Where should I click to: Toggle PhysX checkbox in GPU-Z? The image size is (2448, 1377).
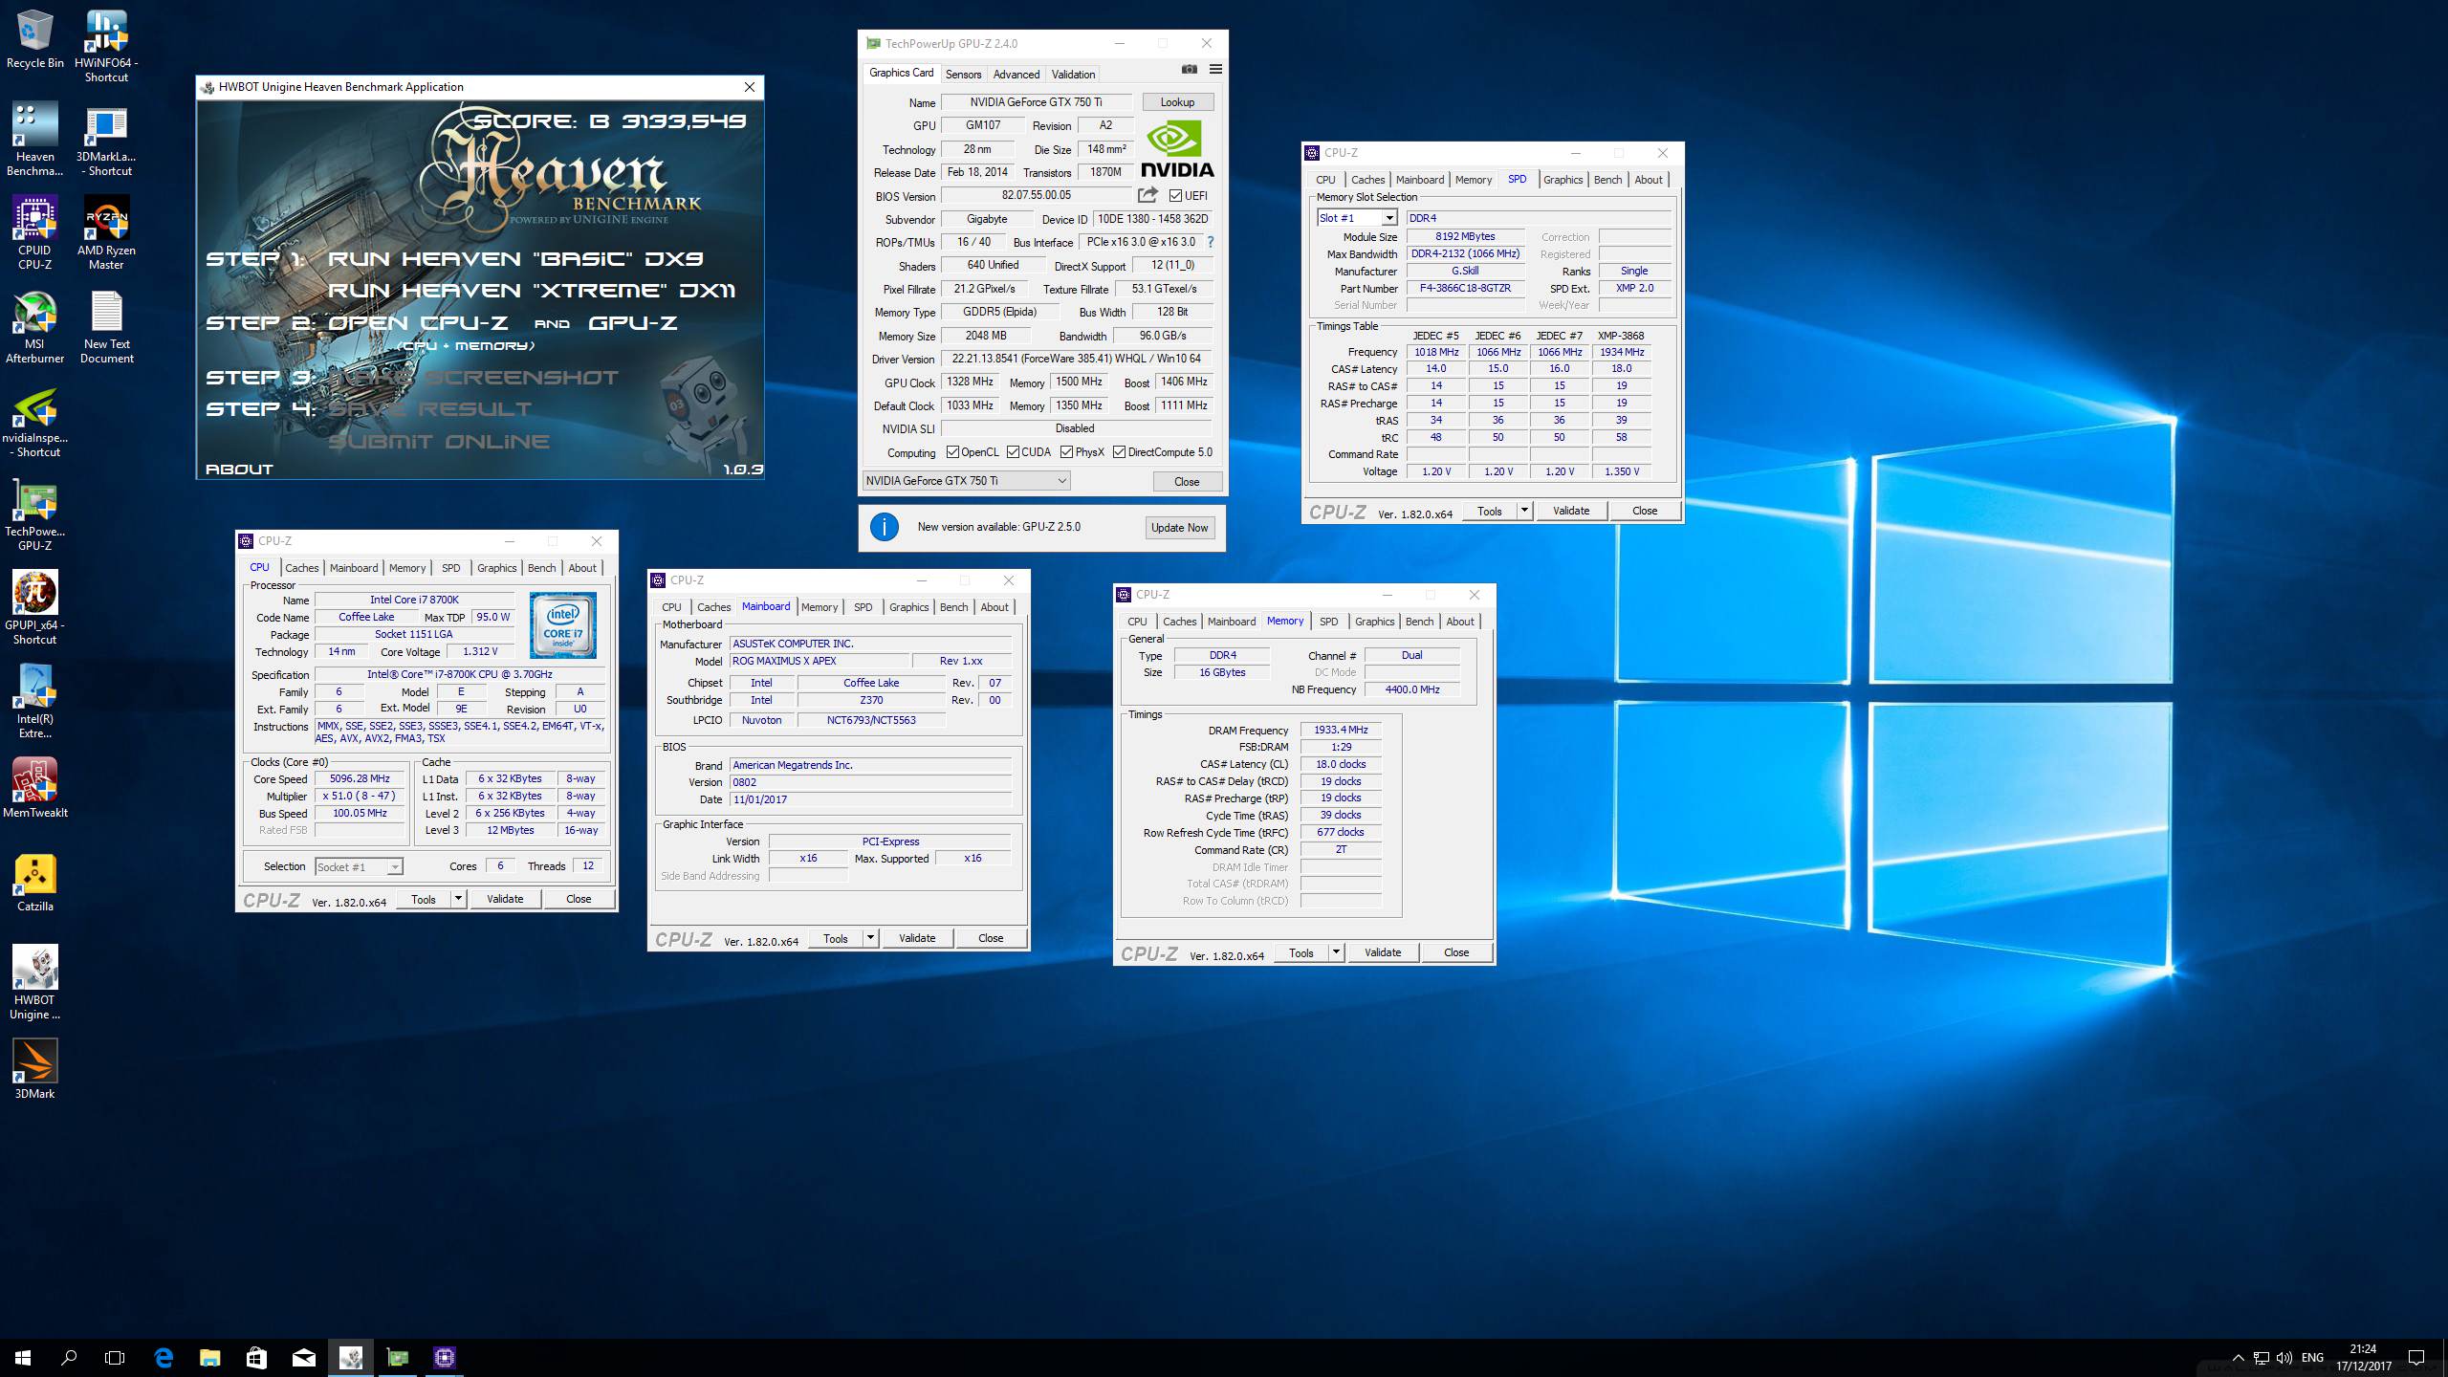[x=1066, y=452]
